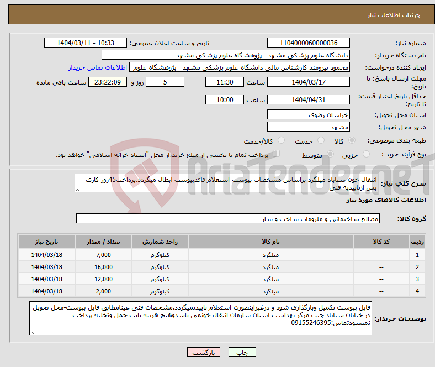Select the کالا radio button
Image resolution: width=435 pixels, height=367 pixels.
point(353,141)
